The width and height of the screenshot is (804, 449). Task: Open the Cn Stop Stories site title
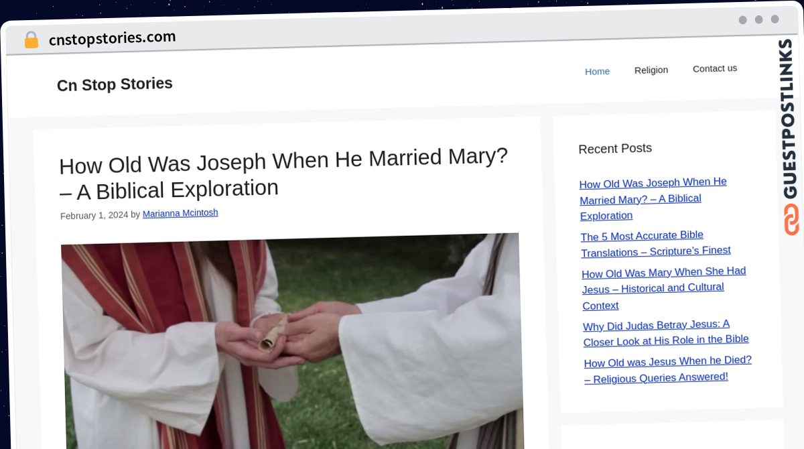click(115, 84)
